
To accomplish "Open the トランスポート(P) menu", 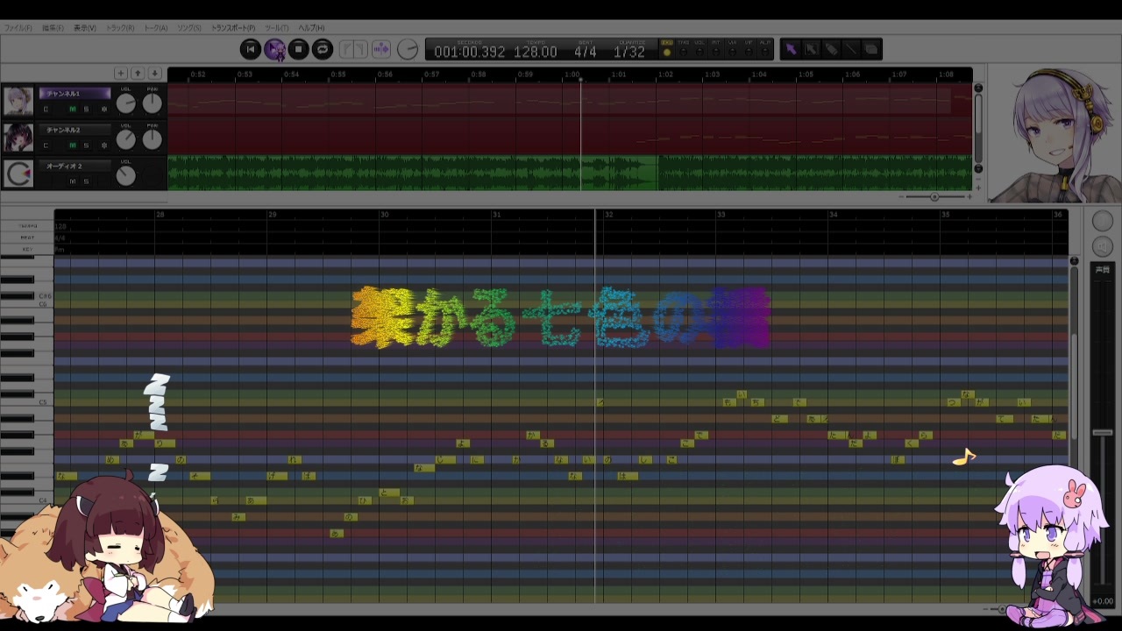I will pyautogui.click(x=233, y=28).
